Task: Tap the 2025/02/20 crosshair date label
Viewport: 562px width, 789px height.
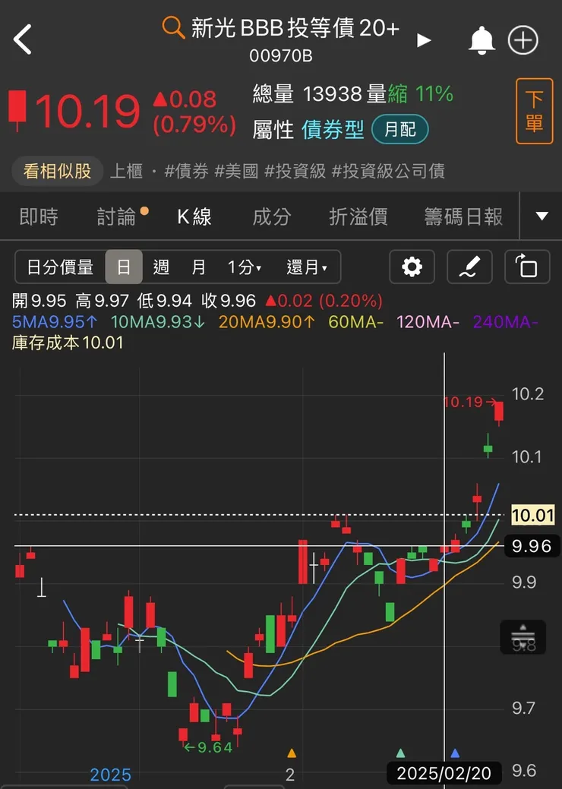Action: pos(444,773)
